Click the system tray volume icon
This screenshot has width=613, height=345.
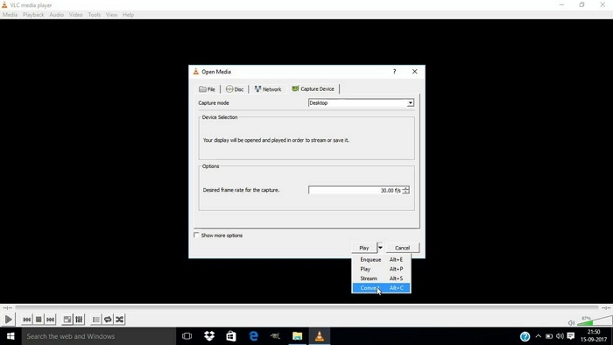[560, 336]
